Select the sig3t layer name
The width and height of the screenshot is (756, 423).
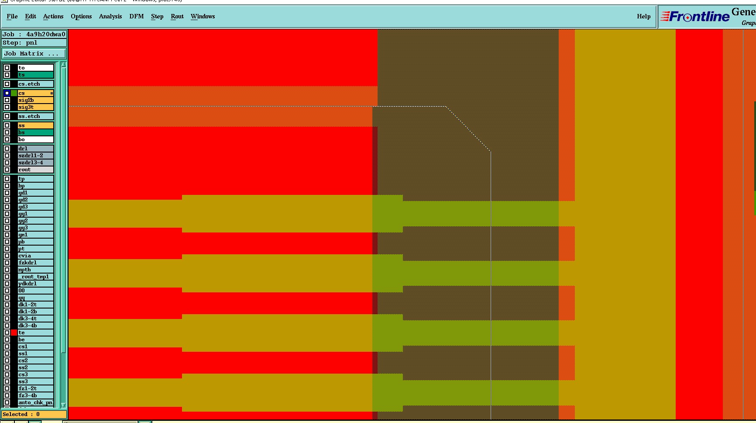pyautogui.click(x=36, y=107)
